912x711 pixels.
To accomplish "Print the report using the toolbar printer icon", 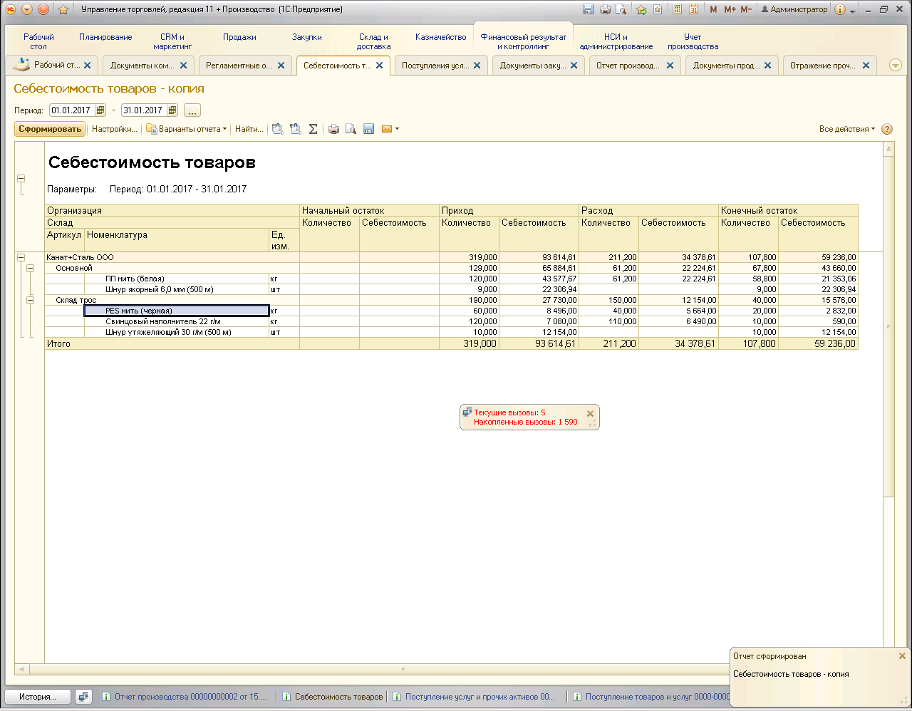I will point(333,129).
